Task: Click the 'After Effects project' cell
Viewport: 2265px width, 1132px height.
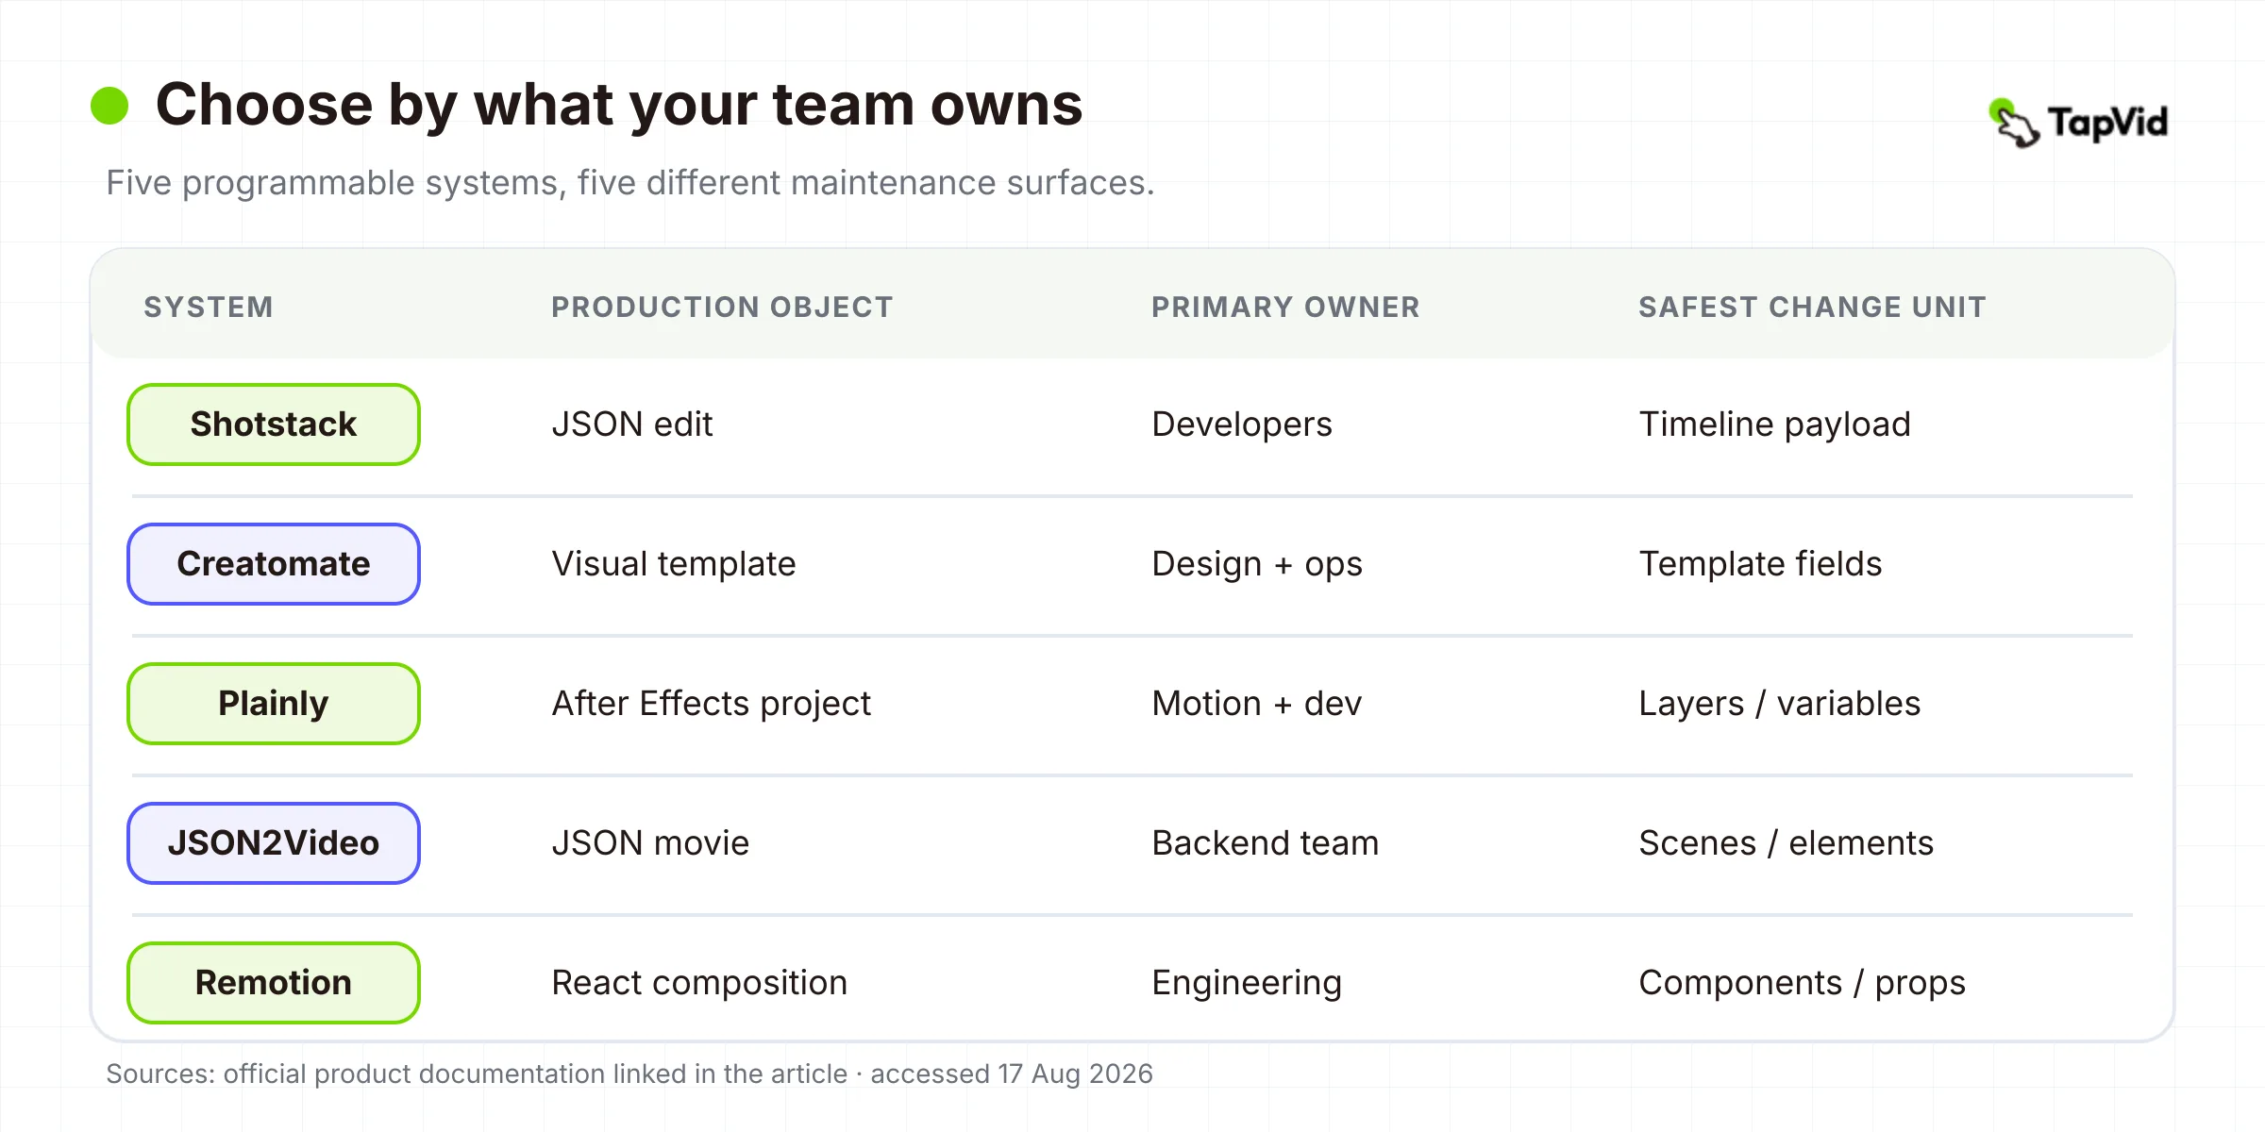Action: click(x=711, y=704)
